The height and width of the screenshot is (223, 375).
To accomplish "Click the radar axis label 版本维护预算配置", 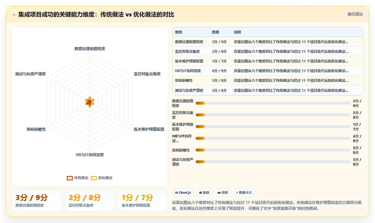I will coord(149,129).
